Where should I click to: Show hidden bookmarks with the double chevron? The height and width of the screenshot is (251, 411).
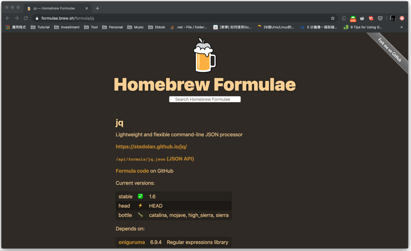[401, 27]
